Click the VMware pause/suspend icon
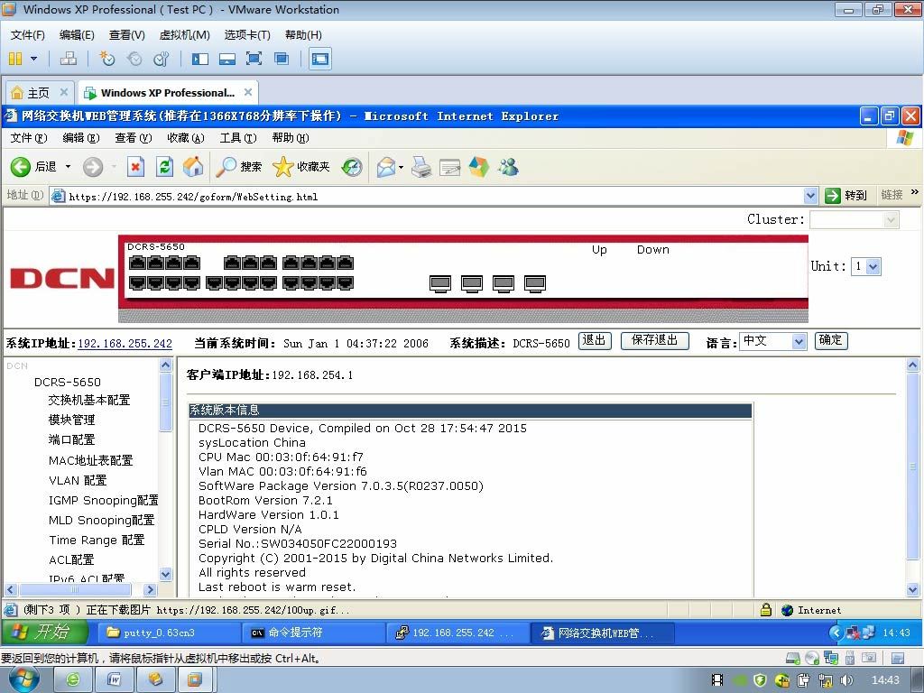The height and width of the screenshot is (693, 924). (15, 59)
